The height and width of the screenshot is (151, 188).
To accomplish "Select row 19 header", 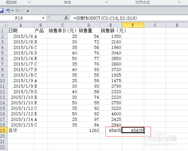I will pos(4,130).
